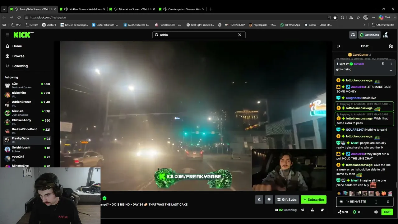This screenshot has height=224, width=398.
Task: Open AdrienBroner channel in Following list
Action: click(x=27, y=104)
